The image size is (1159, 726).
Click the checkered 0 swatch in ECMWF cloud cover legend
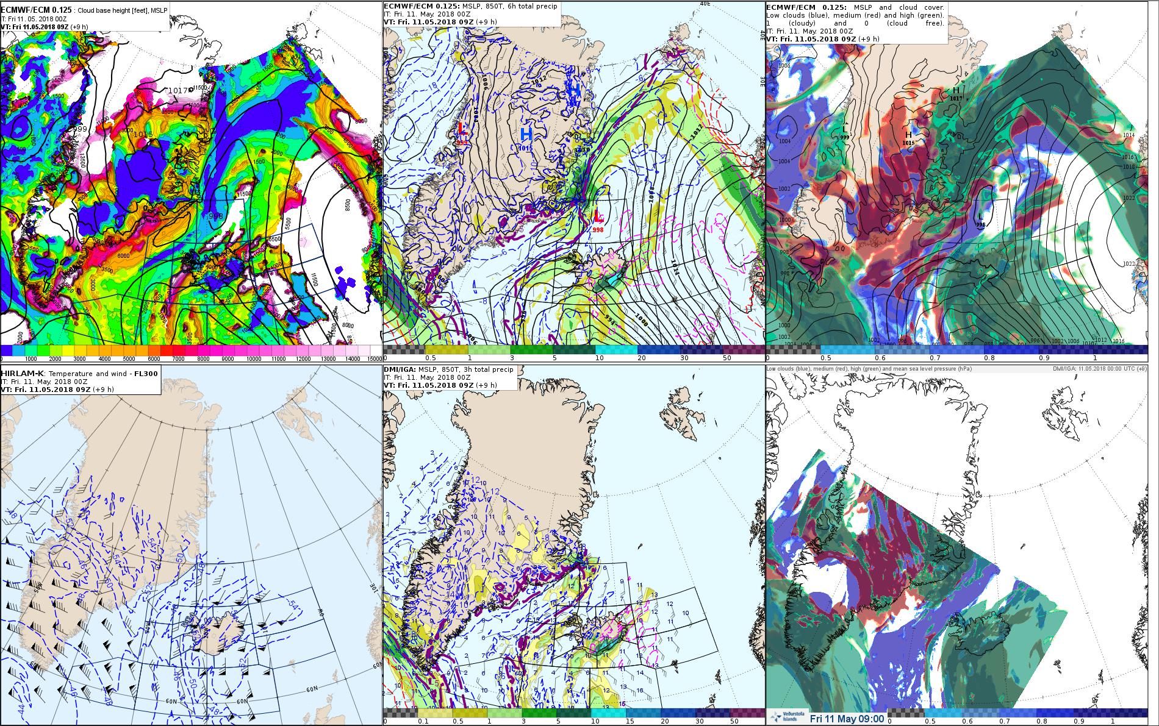pyautogui.click(x=792, y=350)
